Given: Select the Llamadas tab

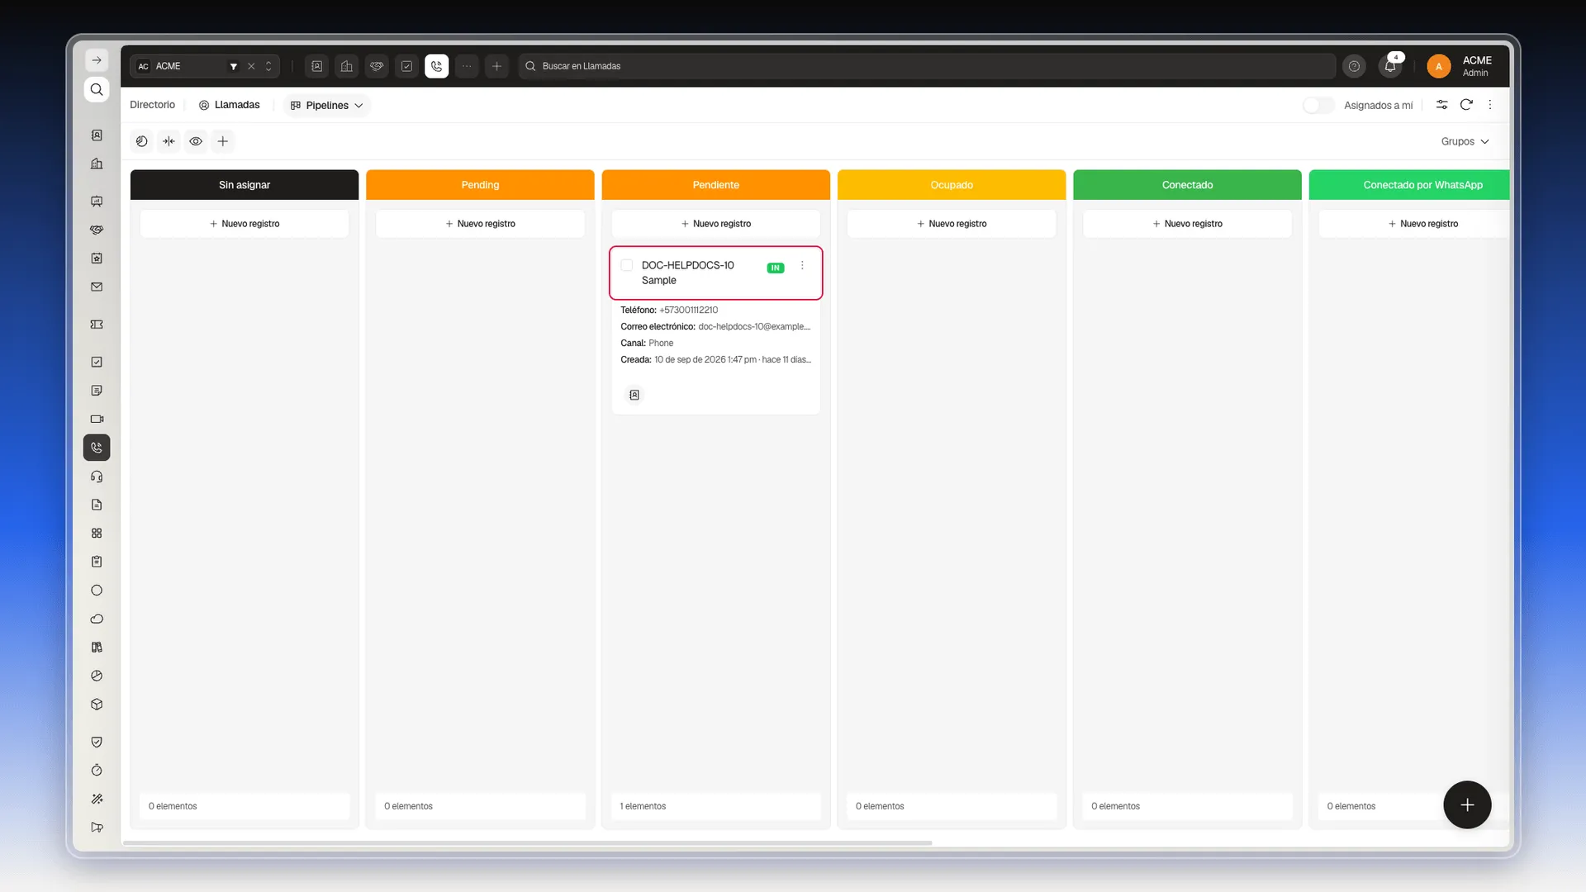Looking at the screenshot, I should (229, 105).
